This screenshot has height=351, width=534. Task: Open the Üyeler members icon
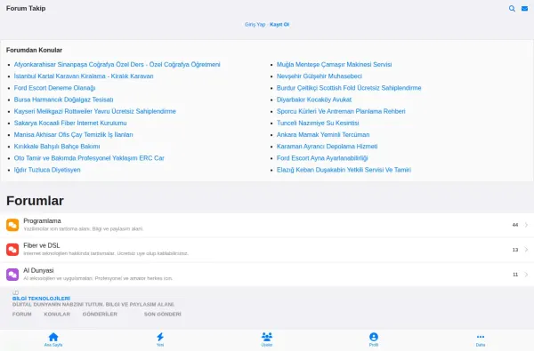(267, 337)
